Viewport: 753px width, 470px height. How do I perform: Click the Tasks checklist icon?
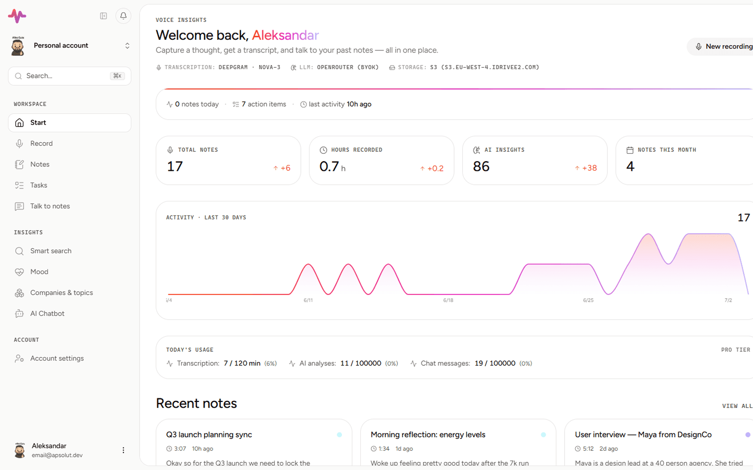[x=19, y=185]
